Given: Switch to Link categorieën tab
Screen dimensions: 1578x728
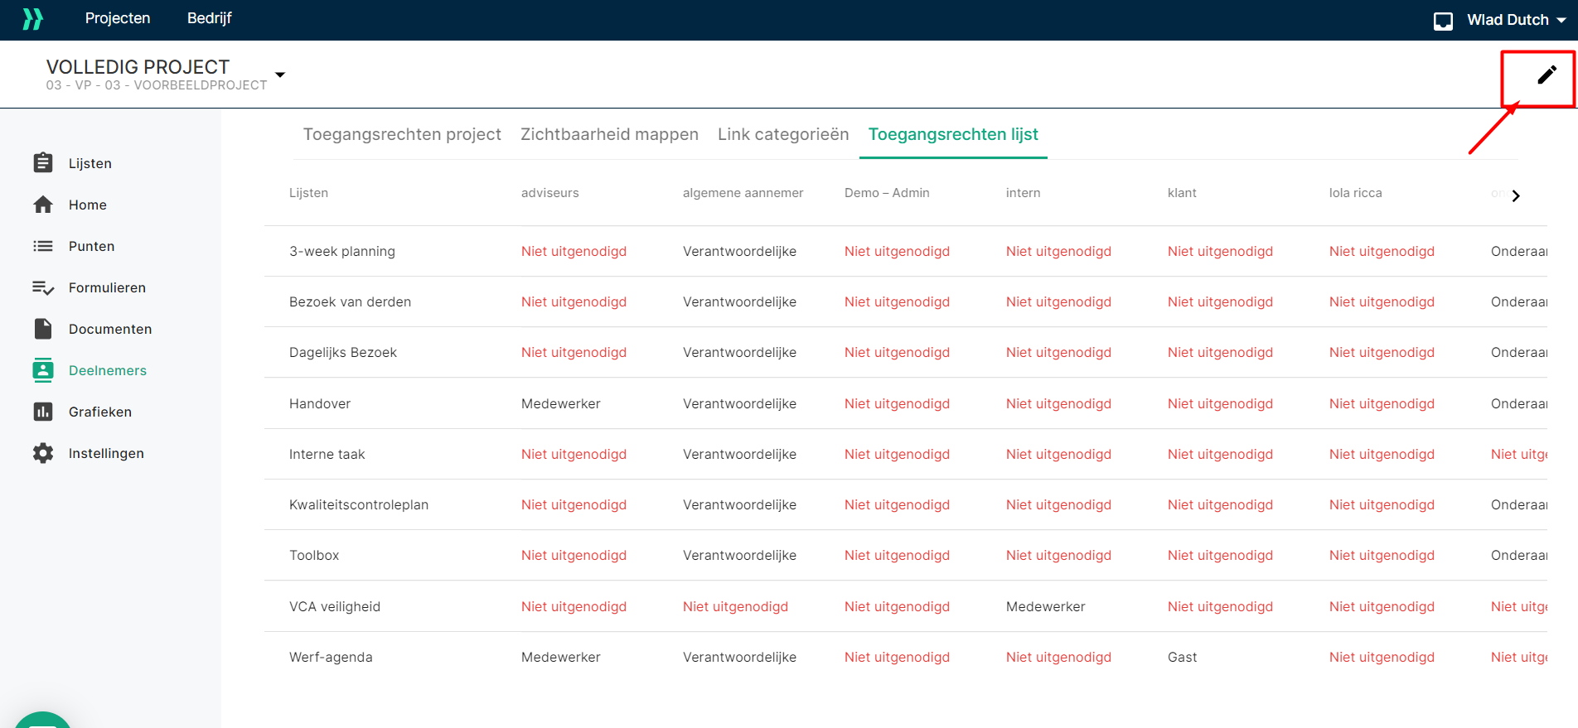Looking at the screenshot, I should point(783,134).
